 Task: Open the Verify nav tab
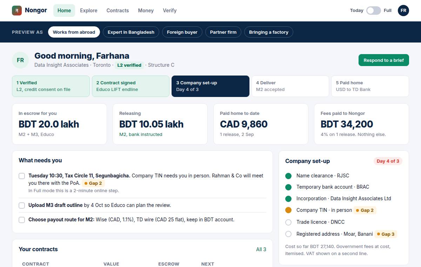[169, 11]
